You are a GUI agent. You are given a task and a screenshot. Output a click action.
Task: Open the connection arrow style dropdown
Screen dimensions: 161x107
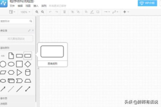107,12
